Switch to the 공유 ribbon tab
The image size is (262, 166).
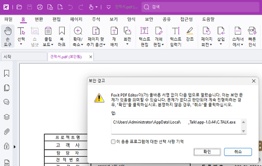tap(167, 19)
